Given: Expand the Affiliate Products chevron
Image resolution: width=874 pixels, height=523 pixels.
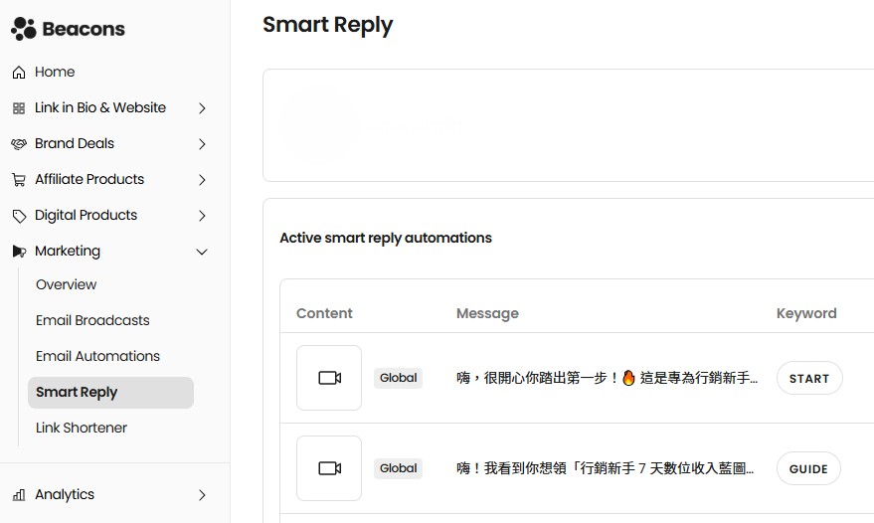Looking at the screenshot, I should pos(202,180).
